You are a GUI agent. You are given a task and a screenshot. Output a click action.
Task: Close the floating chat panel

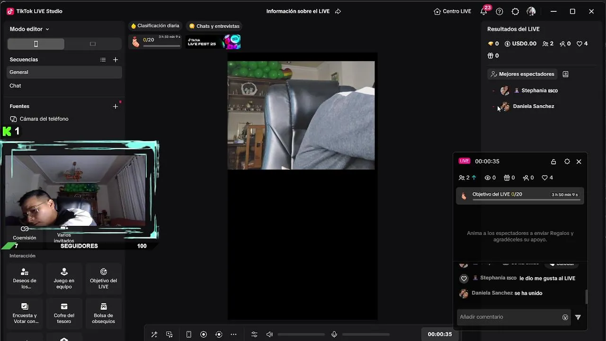tap(579, 162)
